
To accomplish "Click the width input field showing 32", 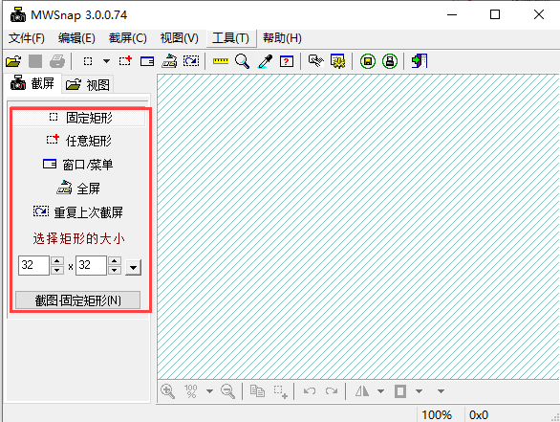I will pyautogui.click(x=33, y=265).
